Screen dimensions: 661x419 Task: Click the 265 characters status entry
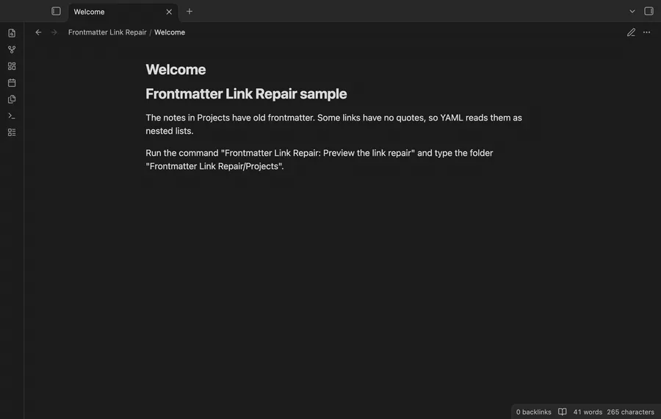[631, 412]
